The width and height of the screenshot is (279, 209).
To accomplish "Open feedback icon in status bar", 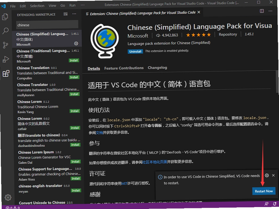I will pyautogui.click(x=266, y=204).
